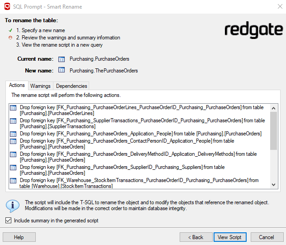Select the FK_Purchasing_PurchaseOrderLines_PurchaseOrderID drop action row
This screenshot has width=286, height=245.
tap(139, 110)
